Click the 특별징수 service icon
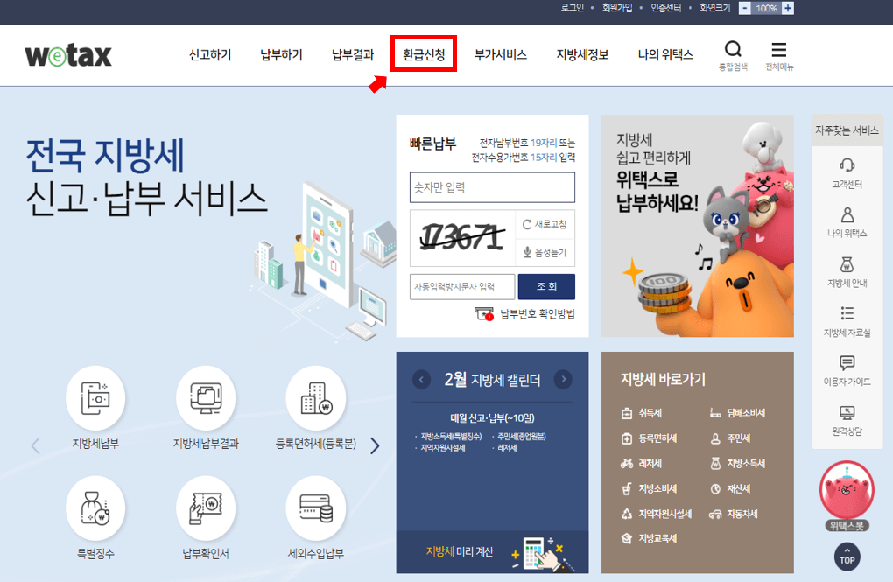The height and width of the screenshot is (582, 893). (x=95, y=507)
